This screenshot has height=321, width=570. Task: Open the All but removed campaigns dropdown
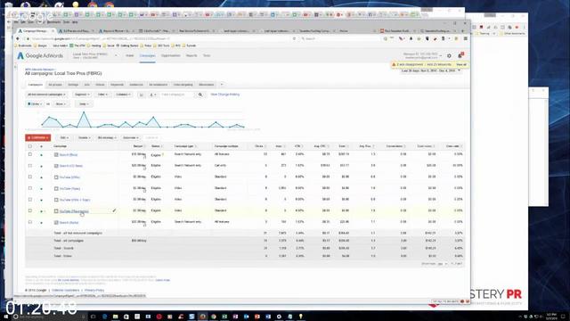tap(46, 95)
